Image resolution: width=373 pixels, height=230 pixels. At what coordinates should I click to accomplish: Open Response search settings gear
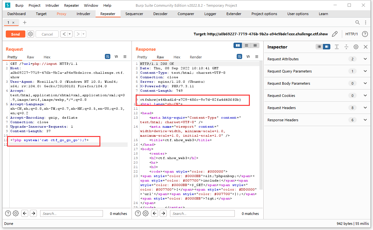pos(146,213)
